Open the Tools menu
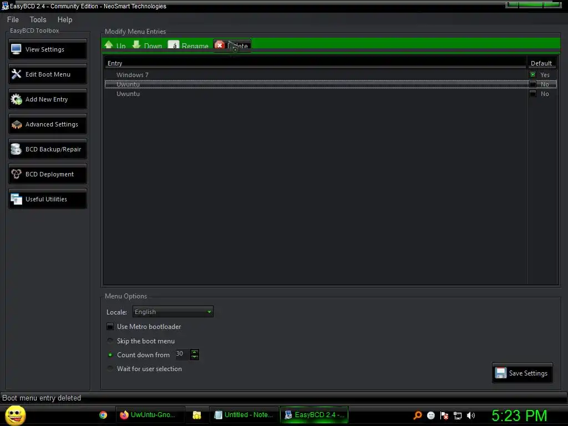The image size is (568, 426). (38, 19)
